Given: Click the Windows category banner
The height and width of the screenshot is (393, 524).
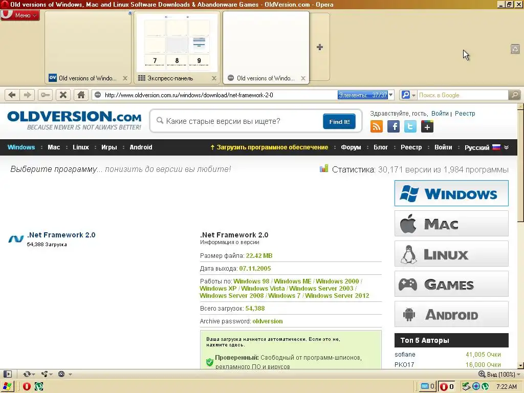Looking at the screenshot, I should coord(451,193).
